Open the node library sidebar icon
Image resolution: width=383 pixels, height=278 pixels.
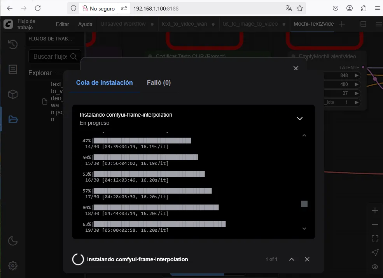[x=13, y=69]
